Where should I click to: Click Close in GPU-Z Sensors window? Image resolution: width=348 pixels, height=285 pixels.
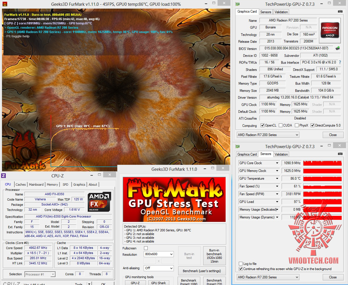click(333, 277)
